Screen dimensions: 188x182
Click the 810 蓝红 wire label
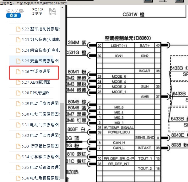pos(77,154)
